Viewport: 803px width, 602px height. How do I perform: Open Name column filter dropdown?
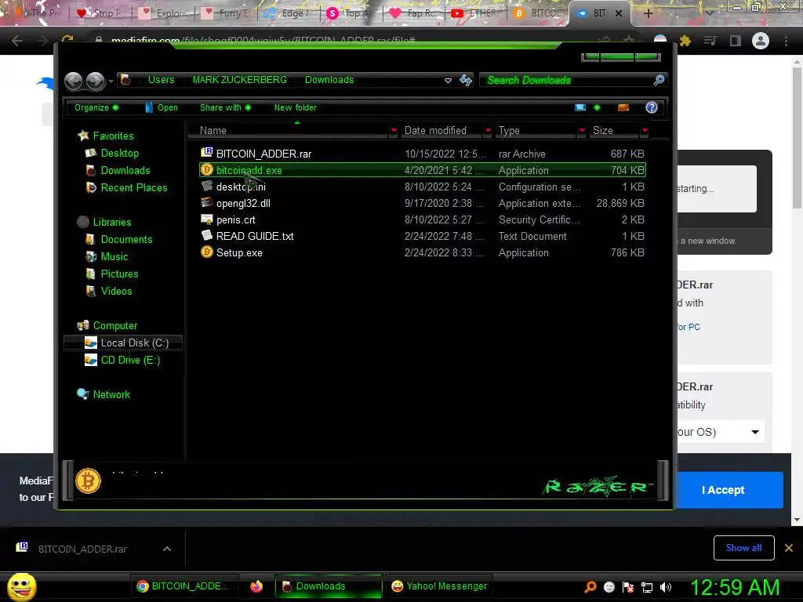click(394, 131)
